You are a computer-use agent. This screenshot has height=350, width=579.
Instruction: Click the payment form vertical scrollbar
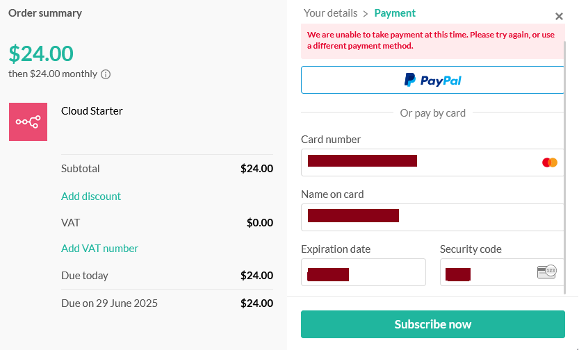(565, 168)
